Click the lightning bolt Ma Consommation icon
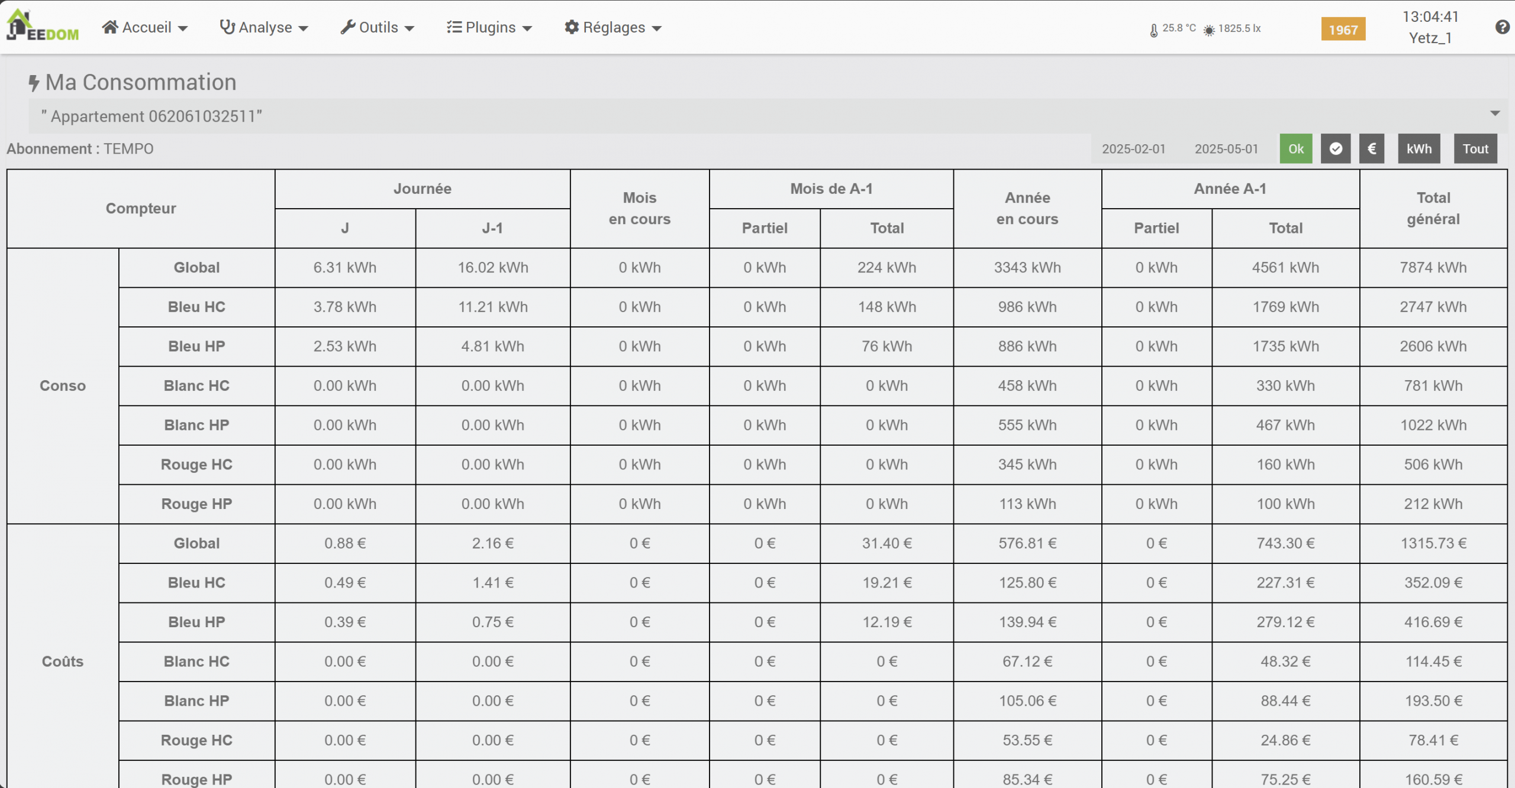The height and width of the screenshot is (788, 1515). point(34,83)
